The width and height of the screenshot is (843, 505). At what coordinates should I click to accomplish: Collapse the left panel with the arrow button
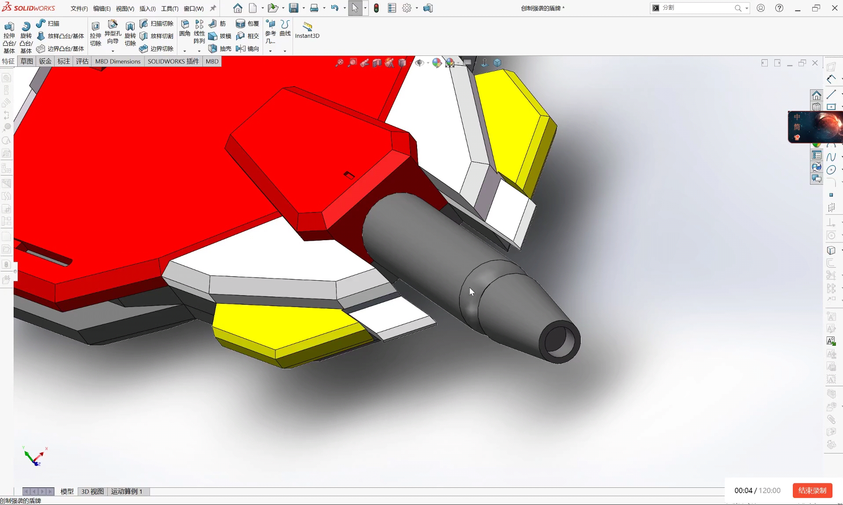pos(764,63)
